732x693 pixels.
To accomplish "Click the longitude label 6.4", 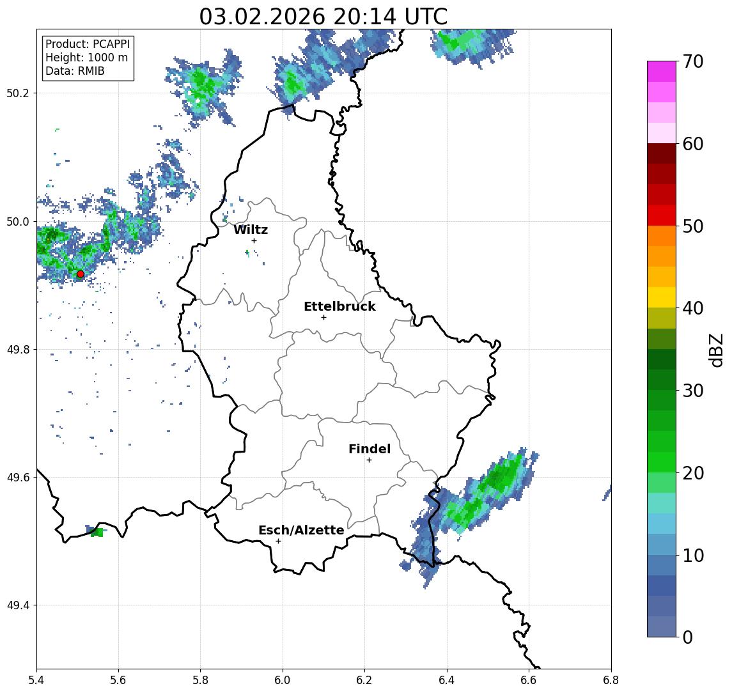I will [x=447, y=680].
